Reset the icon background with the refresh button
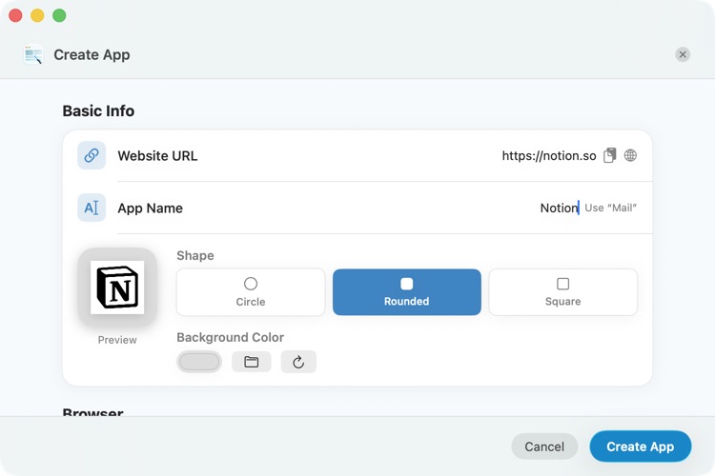This screenshot has height=476, width=715. point(298,362)
